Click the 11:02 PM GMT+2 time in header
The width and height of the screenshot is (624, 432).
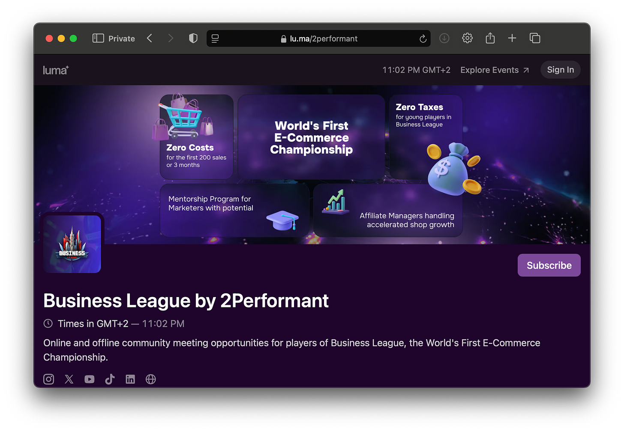click(416, 70)
